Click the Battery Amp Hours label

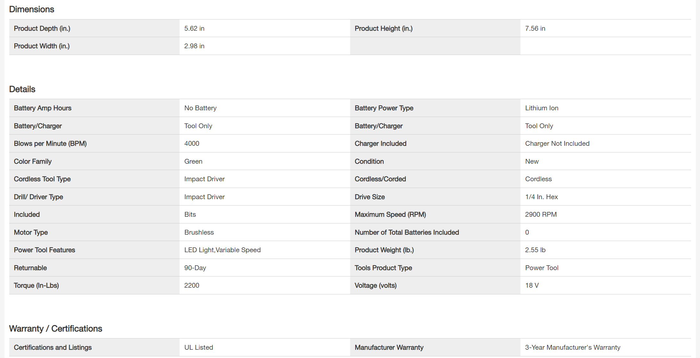[x=43, y=108]
